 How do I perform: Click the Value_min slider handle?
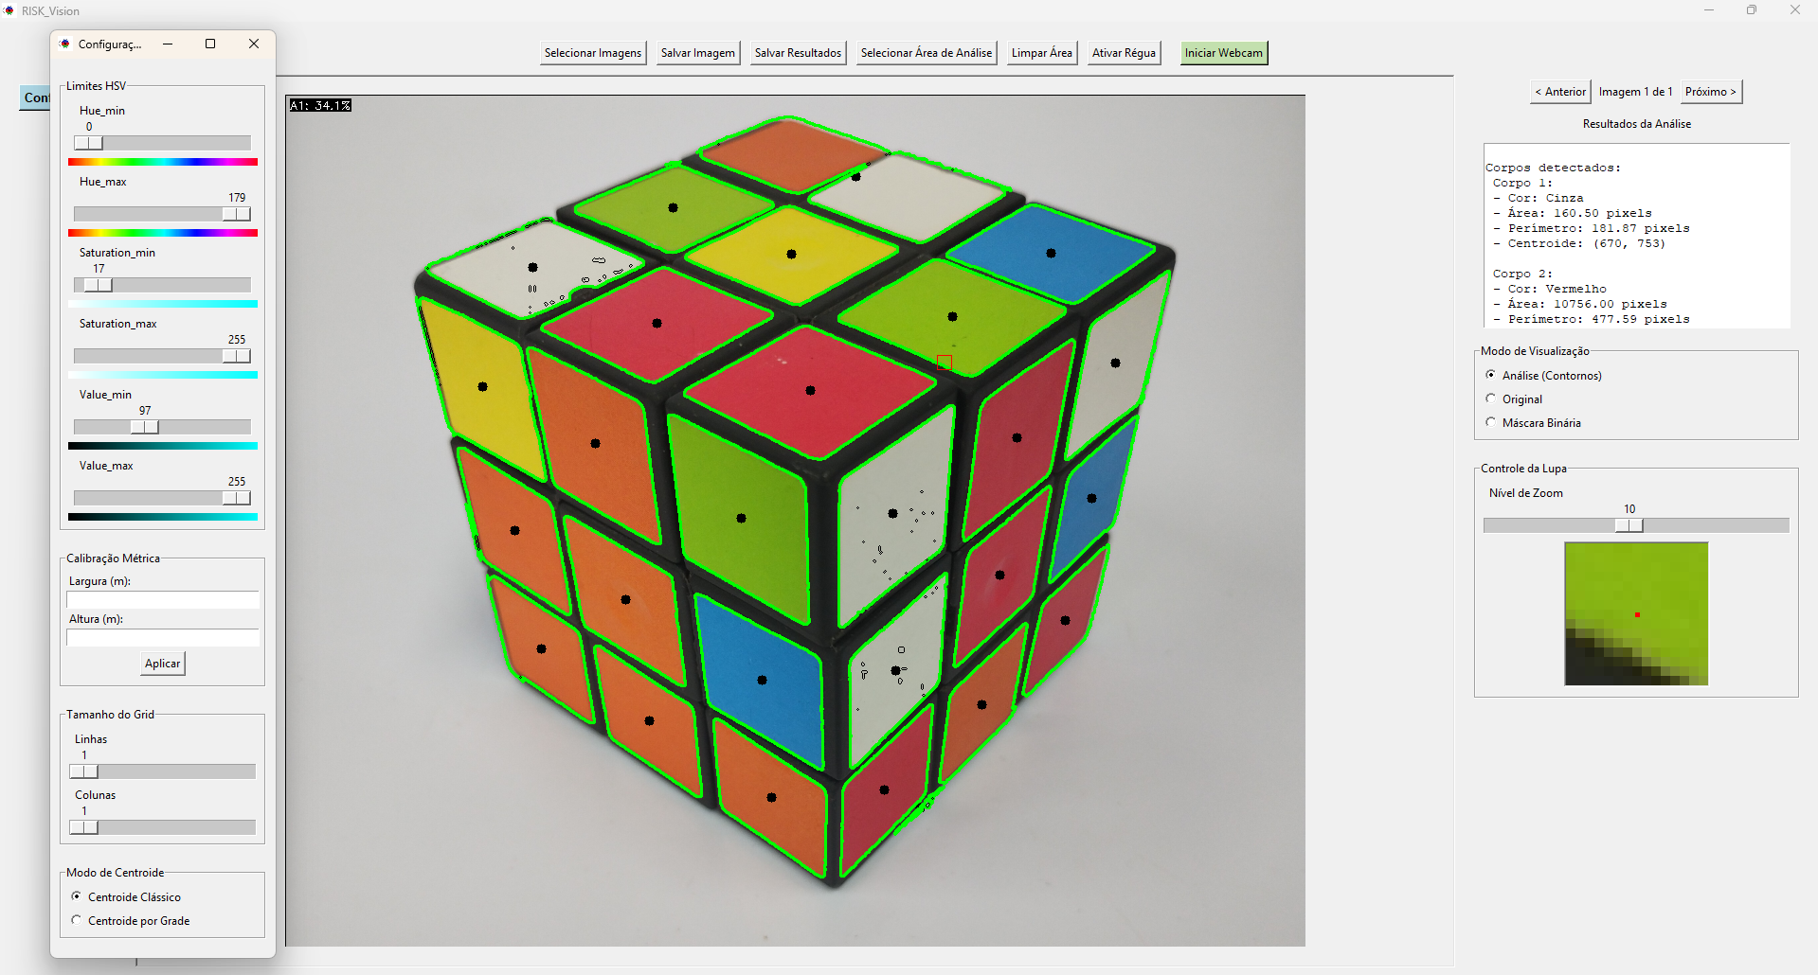pos(145,427)
